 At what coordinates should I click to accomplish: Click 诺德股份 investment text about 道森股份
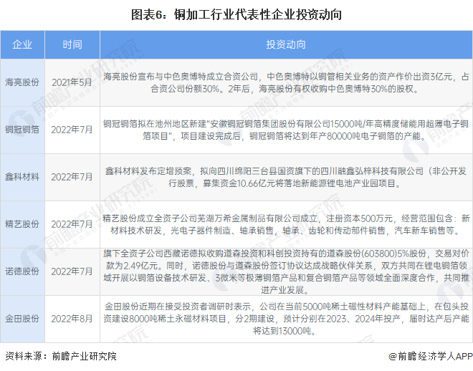coord(286,271)
